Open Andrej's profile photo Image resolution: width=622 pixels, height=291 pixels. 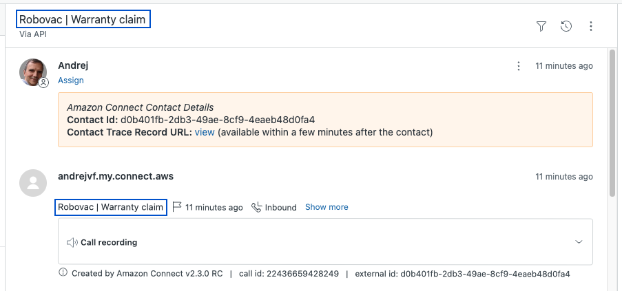click(x=32, y=72)
